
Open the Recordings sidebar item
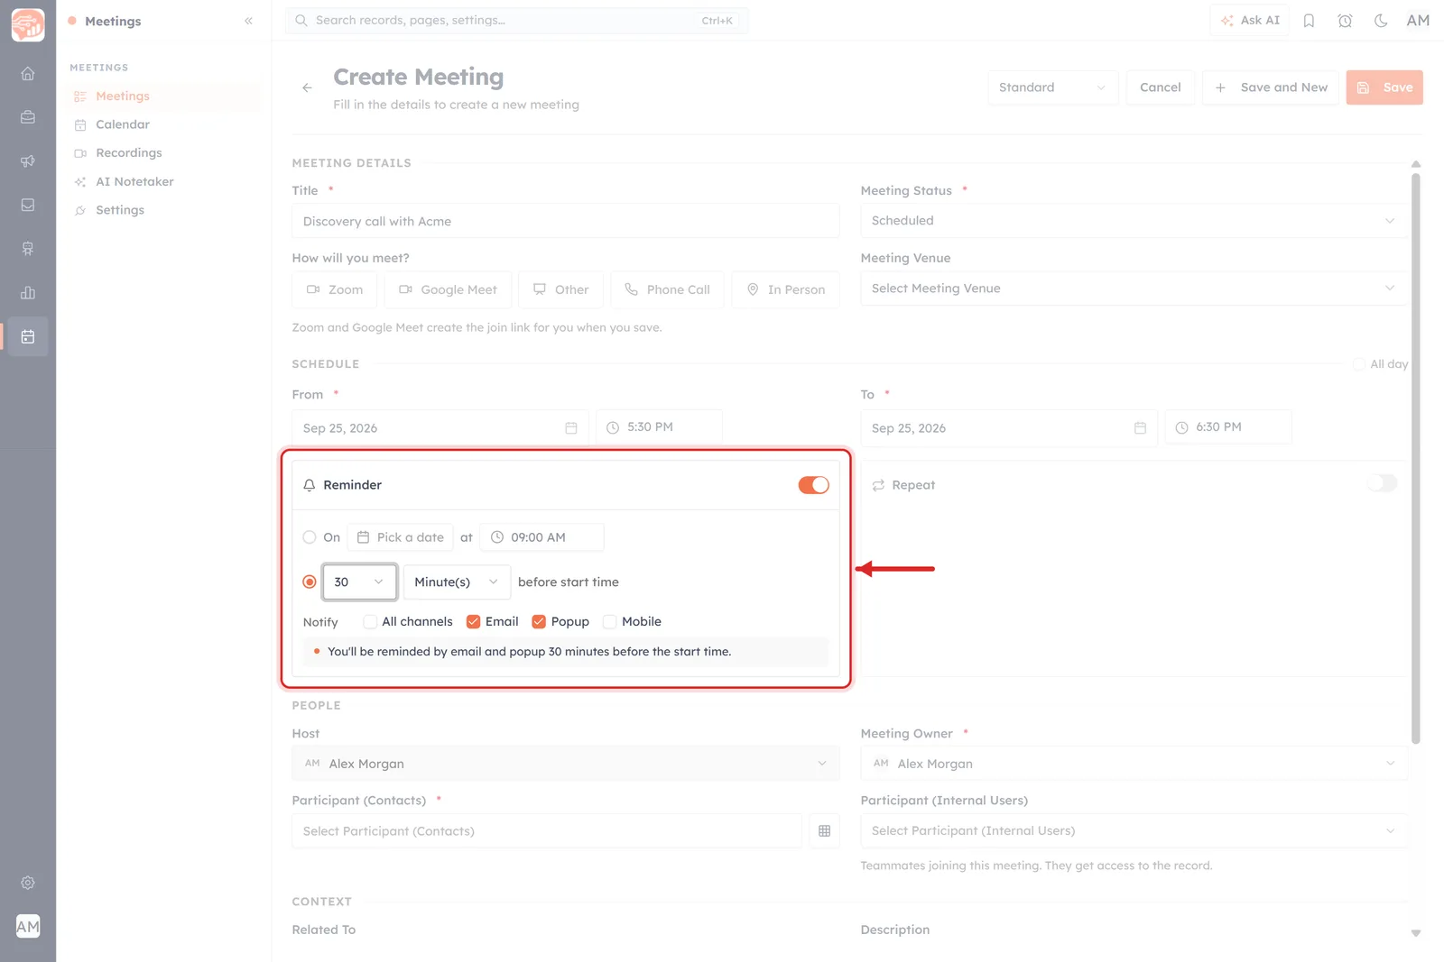[x=162, y=153]
